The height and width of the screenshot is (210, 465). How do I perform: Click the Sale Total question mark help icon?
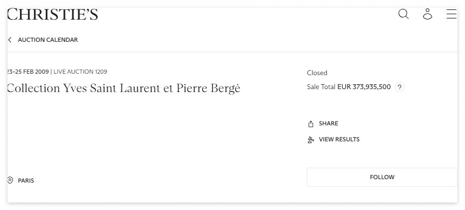[399, 87]
